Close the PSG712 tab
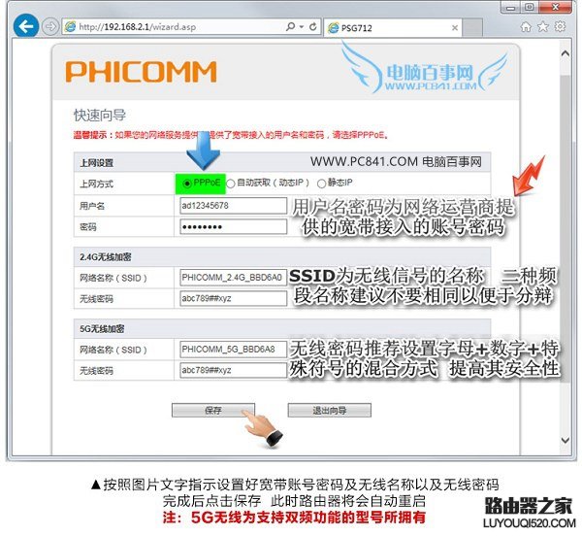The image size is (582, 536). tap(454, 27)
